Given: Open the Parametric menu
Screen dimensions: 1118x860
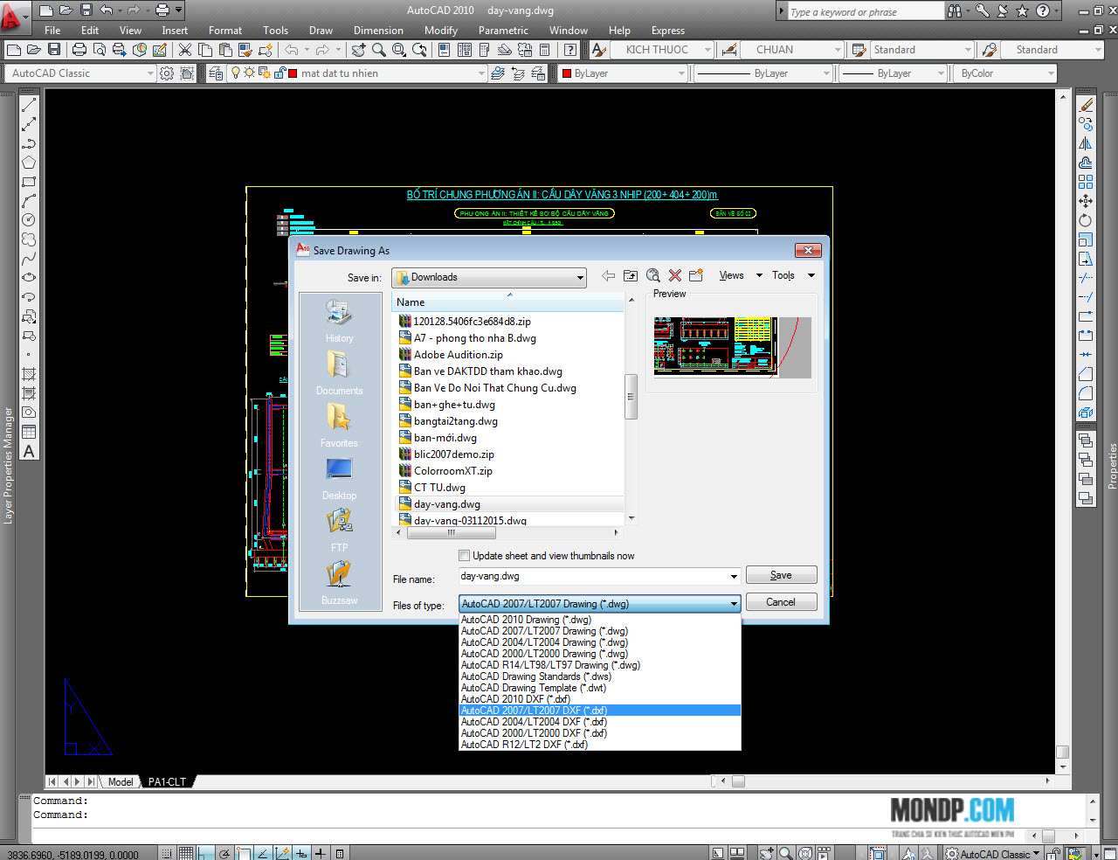Looking at the screenshot, I should (503, 30).
